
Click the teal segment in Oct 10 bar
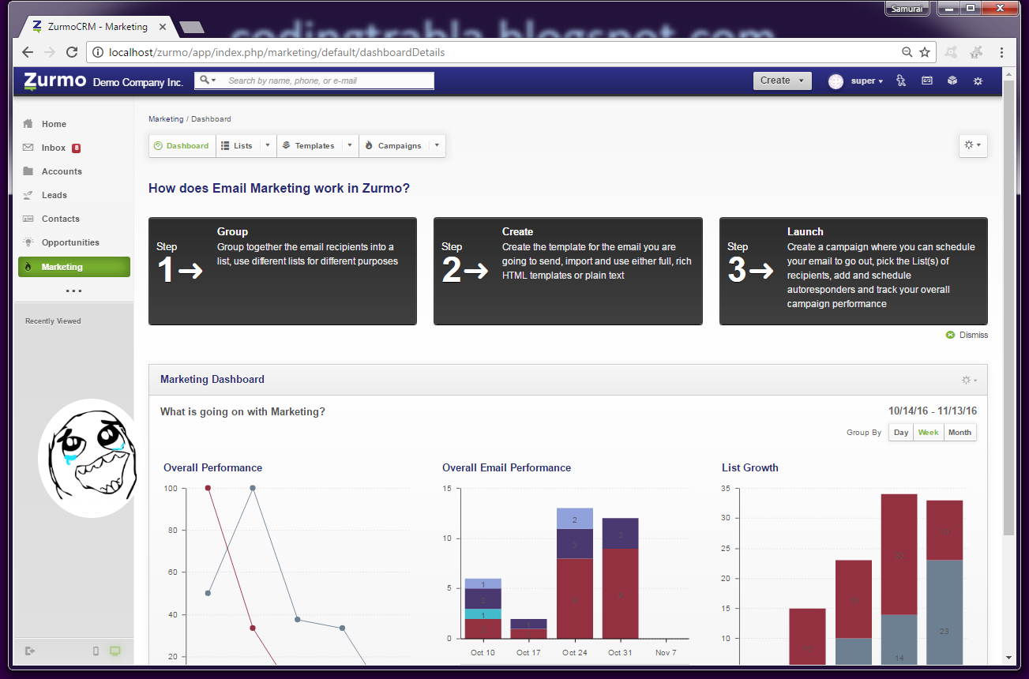point(483,613)
